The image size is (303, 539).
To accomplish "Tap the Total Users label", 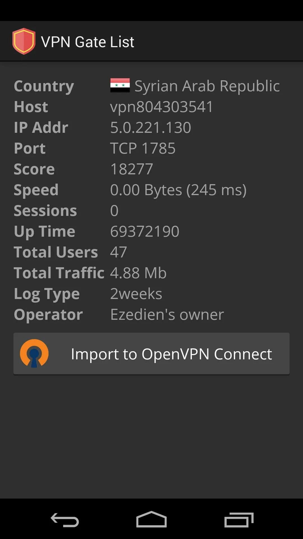I will (x=56, y=252).
